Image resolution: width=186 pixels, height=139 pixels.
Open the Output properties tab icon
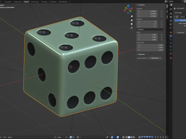click(171, 17)
